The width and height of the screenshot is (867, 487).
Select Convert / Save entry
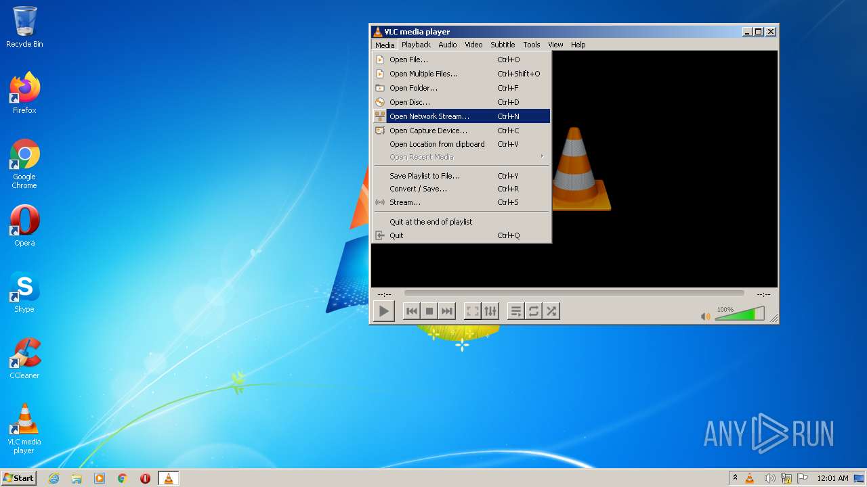click(461, 189)
